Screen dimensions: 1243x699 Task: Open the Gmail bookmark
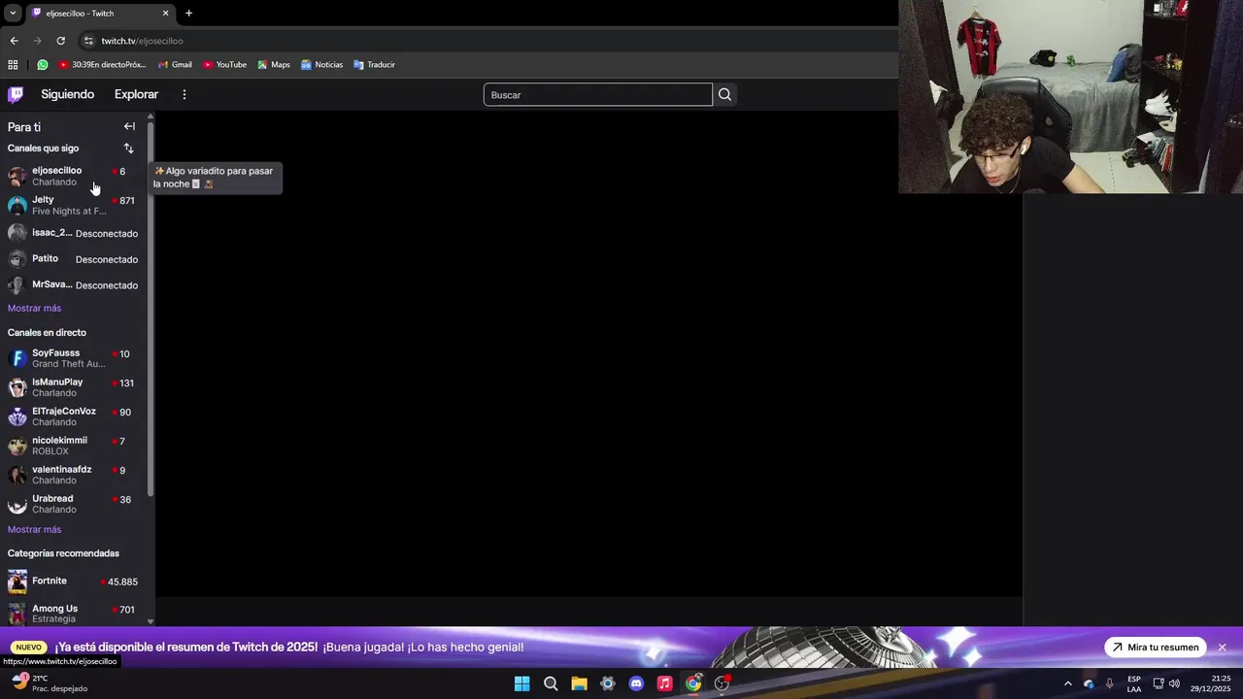pyautogui.click(x=174, y=65)
